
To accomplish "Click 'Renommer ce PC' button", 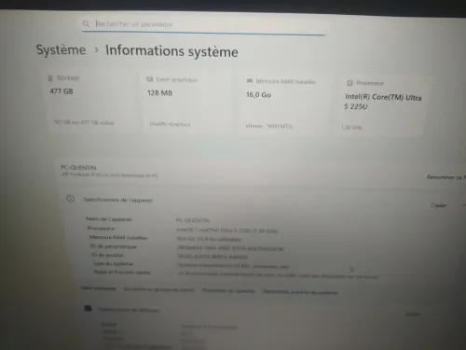I will pos(446,177).
